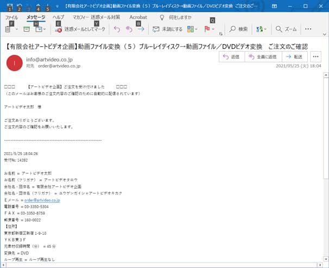The image size is (329, 268).
Task: Click the horizontal scrollbar left arrow
Action: (x=3, y=265)
